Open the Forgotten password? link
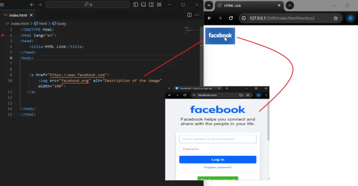Image resolution: width=358 pixels, height=186 pixels. (218, 167)
